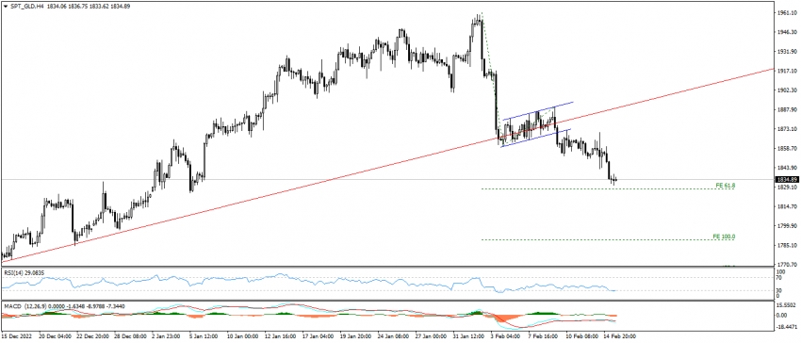801x343 pixels.
Task: Click the 1843.90 price axis label
Action: point(787,168)
